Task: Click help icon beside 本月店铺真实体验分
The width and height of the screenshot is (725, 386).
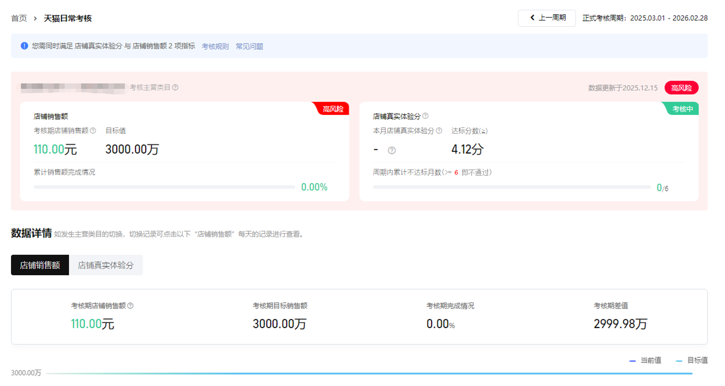Action: 439,131
